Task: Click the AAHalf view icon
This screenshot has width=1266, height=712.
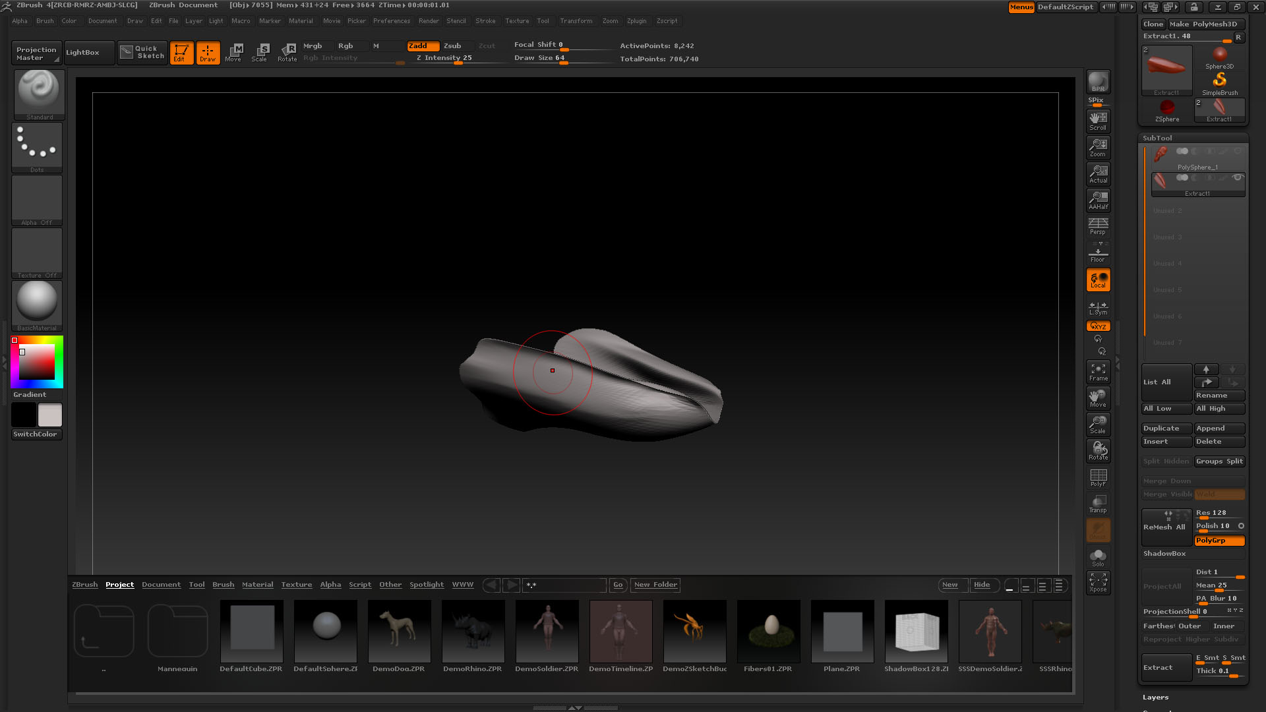Action: click(1098, 200)
